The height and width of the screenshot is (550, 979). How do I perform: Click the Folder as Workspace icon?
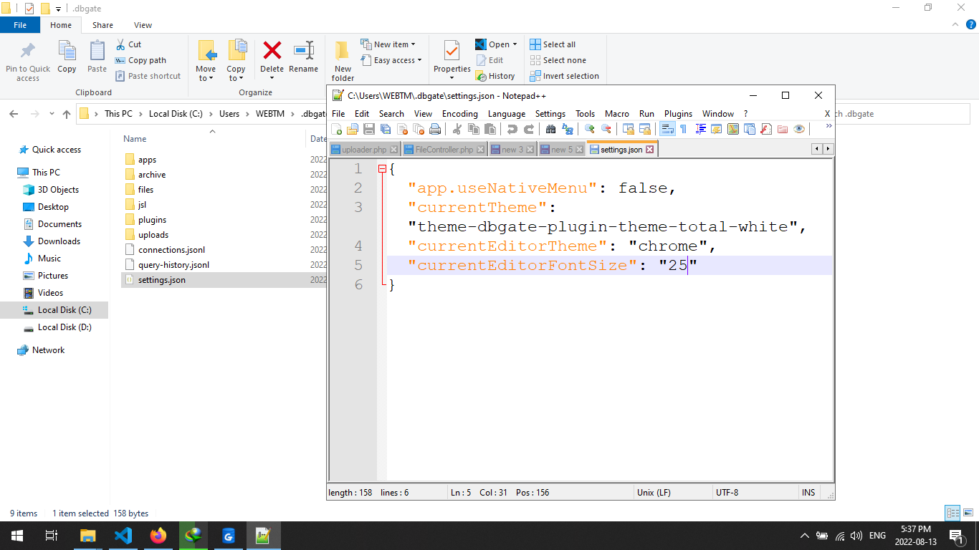(x=783, y=129)
